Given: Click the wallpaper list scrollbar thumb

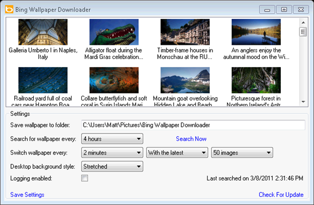Looking at the screenshot, I should tap(303, 32).
